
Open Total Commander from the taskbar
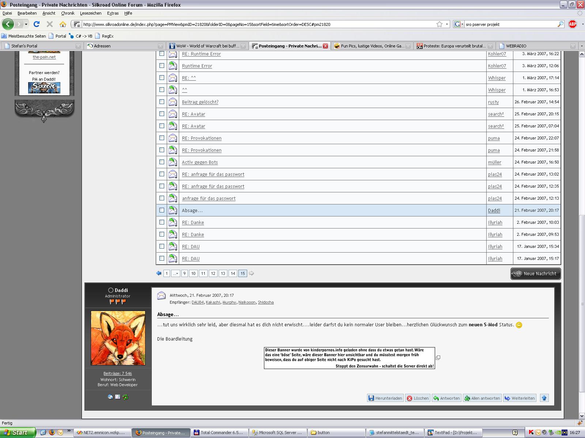[218, 433]
